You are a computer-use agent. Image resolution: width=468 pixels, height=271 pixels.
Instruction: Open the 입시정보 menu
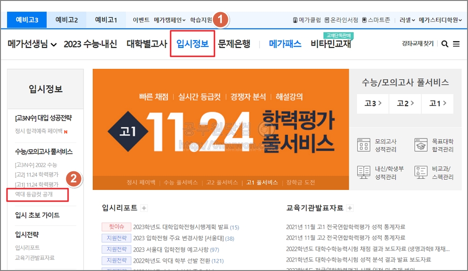click(x=193, y=44)
